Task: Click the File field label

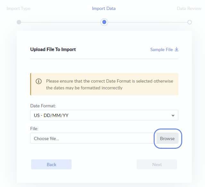Action: 34,129
